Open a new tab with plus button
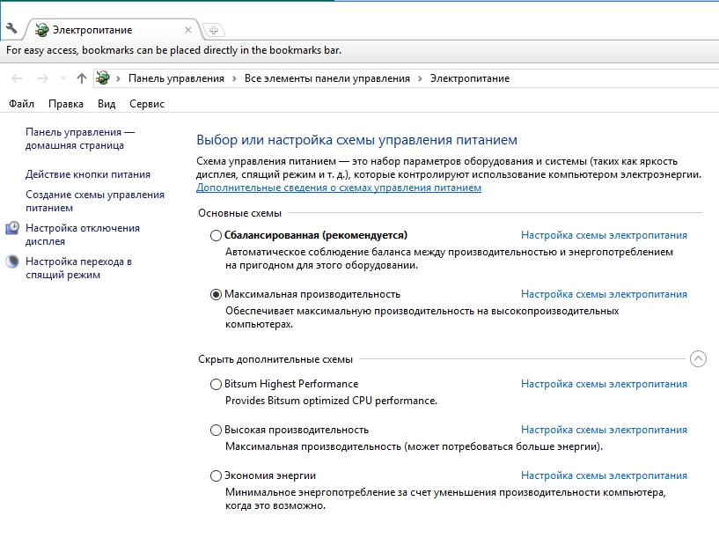 [214, 30]
